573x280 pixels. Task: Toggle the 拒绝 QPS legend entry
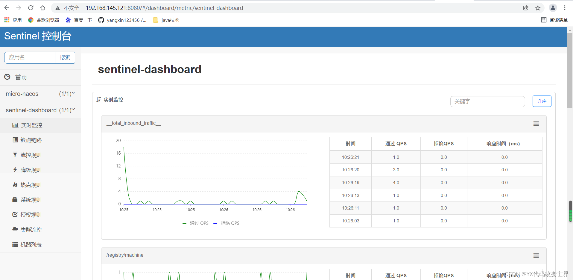point(227,223)
